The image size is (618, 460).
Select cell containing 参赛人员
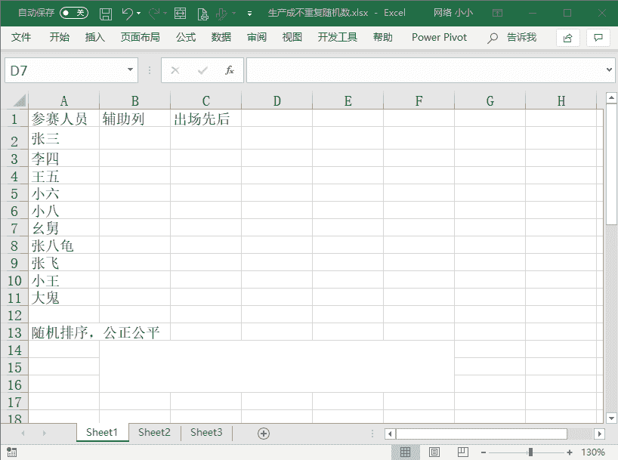point(64,119)
